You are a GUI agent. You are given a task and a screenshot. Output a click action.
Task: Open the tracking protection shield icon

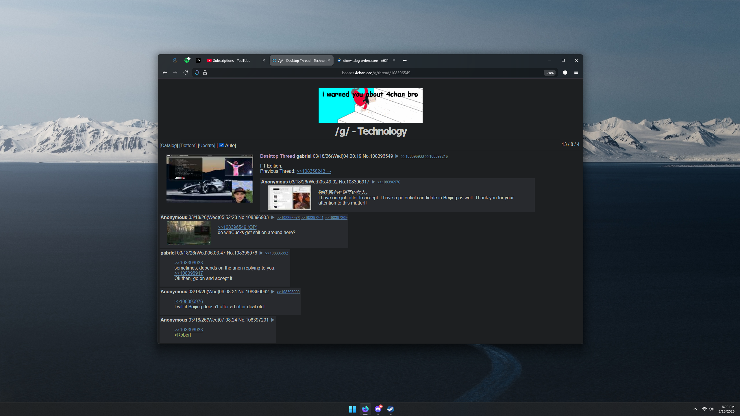197,73
